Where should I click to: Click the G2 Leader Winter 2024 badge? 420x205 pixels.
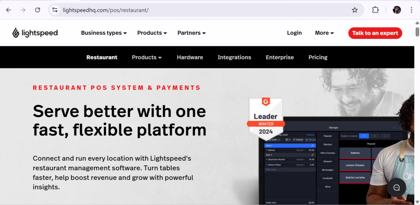pyautogui.click(x=265, y=118)
